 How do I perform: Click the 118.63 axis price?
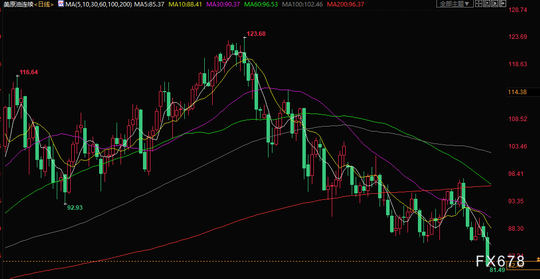[x=518, y=64]
